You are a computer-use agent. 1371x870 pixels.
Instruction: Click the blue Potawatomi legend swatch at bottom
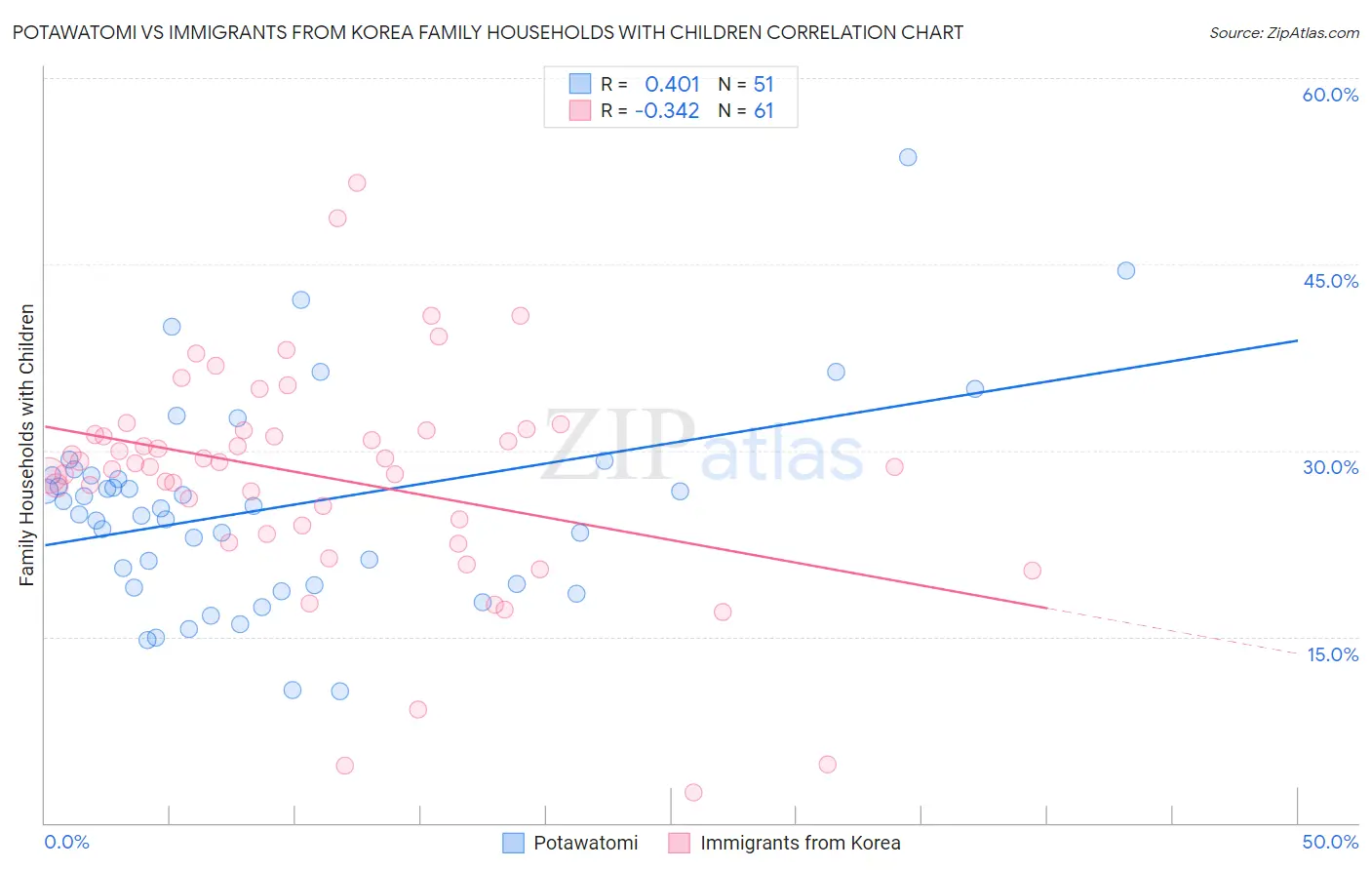pyautogui.click(x=514, y=843)
